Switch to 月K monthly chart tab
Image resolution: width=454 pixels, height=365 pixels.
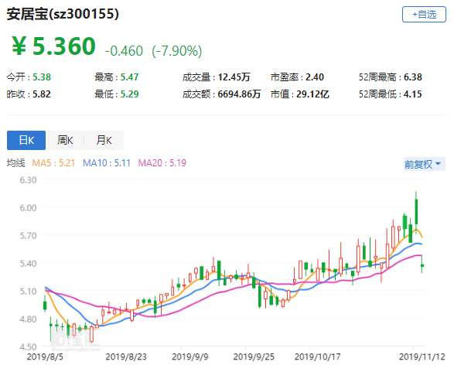pyautogui.click(x=104, y=141)
